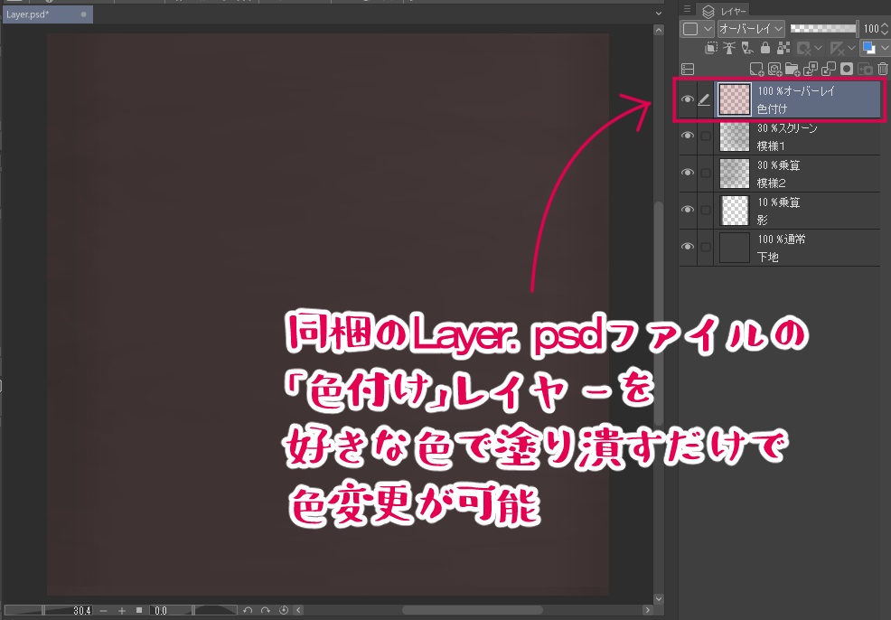891x620 pixels.
Task: Lock transparent pixels on the layer
Action: pyautogui.click(x=782, y=48)
